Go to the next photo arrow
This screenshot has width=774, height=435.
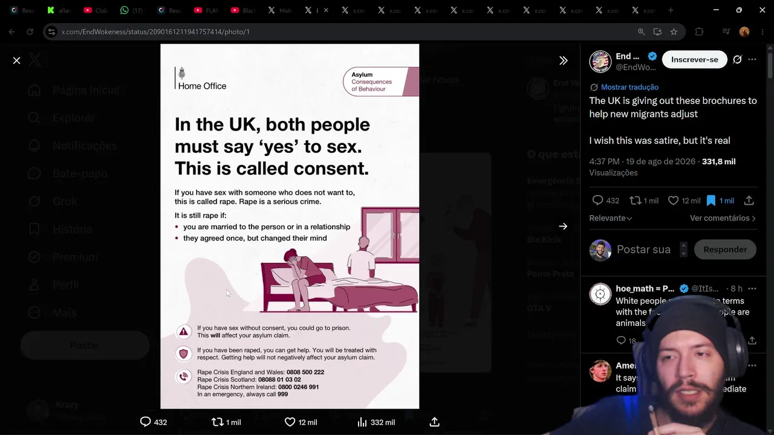563,227
